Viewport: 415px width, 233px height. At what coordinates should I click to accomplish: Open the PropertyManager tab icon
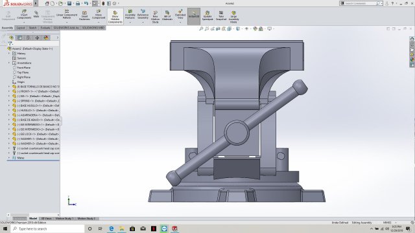pyautogui.click(x=20, y=38)
